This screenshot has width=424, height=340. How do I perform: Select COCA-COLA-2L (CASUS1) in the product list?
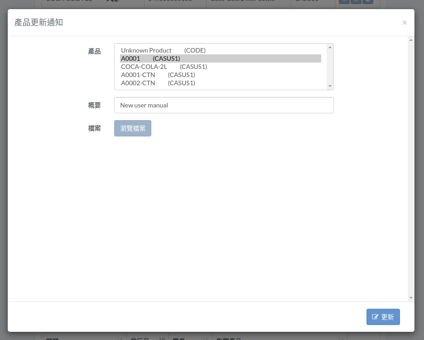[221, 67]
